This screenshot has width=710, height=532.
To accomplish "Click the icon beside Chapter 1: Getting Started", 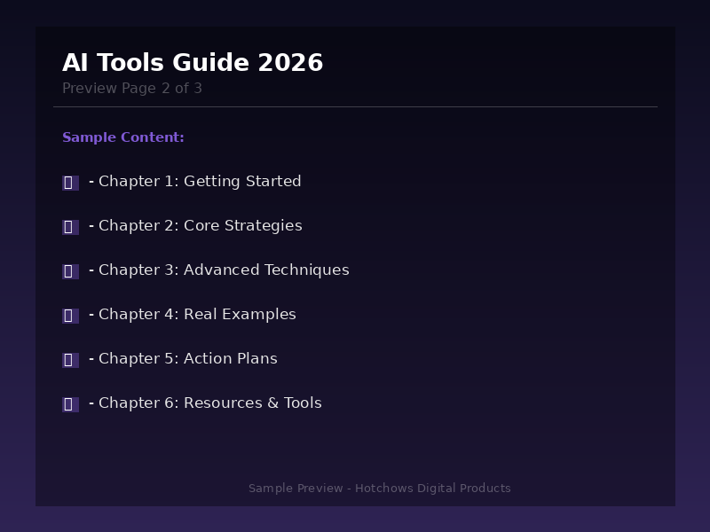I will 70,183.
